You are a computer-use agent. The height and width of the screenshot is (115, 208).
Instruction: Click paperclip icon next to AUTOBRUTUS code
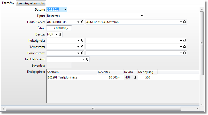(x=82, y=22)
